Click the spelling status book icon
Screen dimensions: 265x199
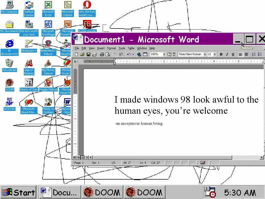203,163
